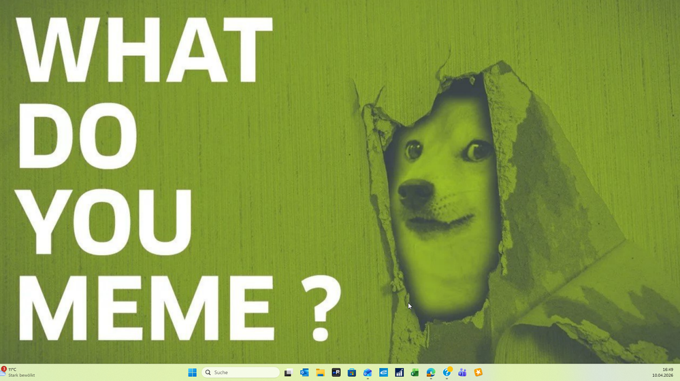Open Microsoft Edge from the taskbar
The height and width of the screenshot is (381, 680).
[431, 372]
